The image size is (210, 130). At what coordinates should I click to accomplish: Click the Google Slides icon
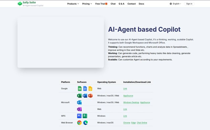[90, 89]
